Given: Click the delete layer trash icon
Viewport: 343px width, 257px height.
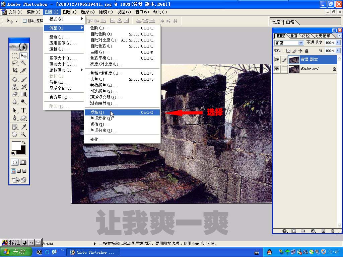Looking at the screenshot, I should click(333, 231).
